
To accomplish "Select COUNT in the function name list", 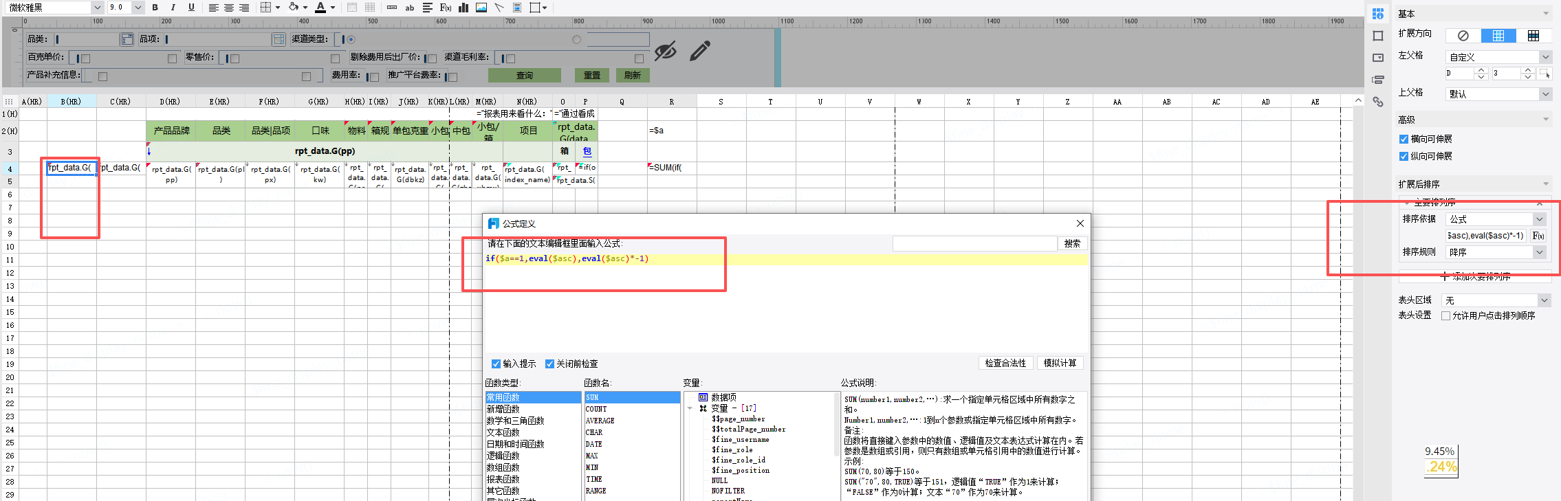I will (x=596, y=409).
